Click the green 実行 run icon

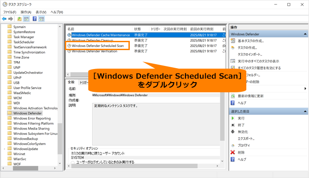tap(233, 118)
